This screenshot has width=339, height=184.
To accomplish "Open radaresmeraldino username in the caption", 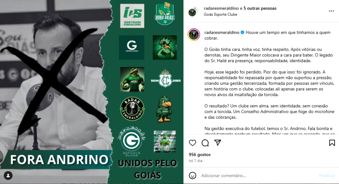I will 222,32.
